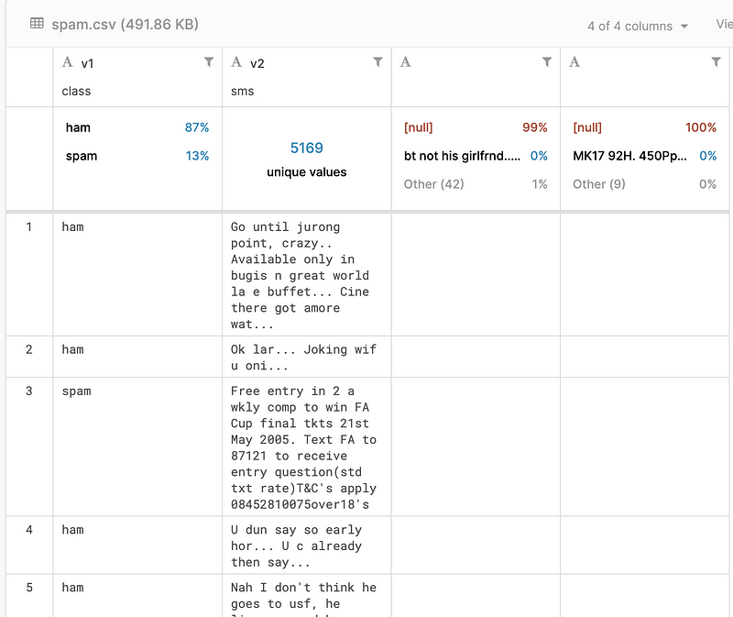Click the spam.csv file title
733x617 pixels.
tap(125, 24)
